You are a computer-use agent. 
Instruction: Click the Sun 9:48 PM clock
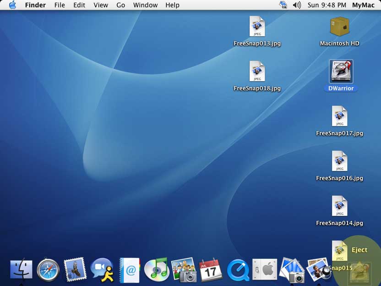[x=327, y=5]
